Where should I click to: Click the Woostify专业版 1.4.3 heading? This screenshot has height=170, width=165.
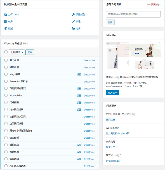[16, 43]
